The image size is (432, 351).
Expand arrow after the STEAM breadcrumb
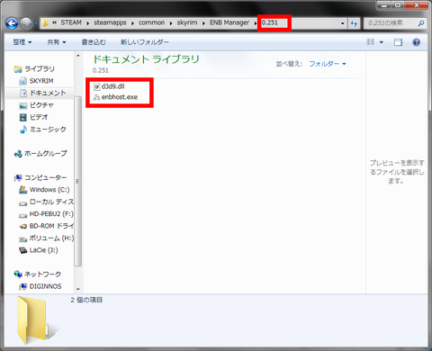[x=88, y=23]
